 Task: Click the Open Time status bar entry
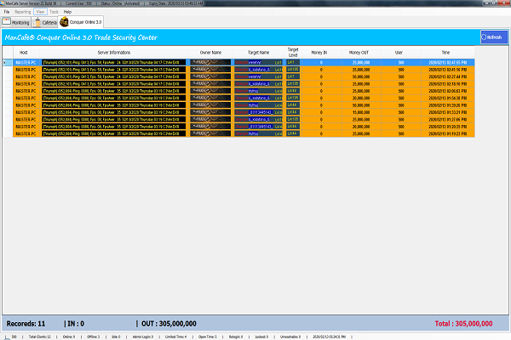208,337
